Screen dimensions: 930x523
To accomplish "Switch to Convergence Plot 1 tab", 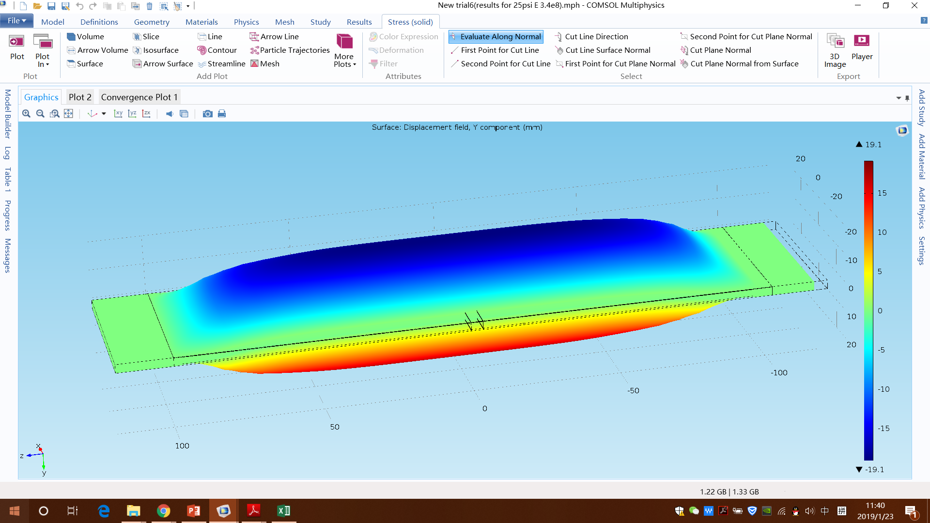I will tap(139, 97).
